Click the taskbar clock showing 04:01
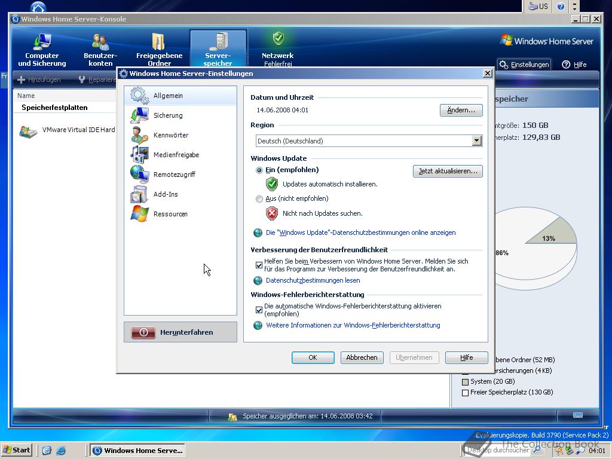612x459 pixels. [x=597, y=451]
